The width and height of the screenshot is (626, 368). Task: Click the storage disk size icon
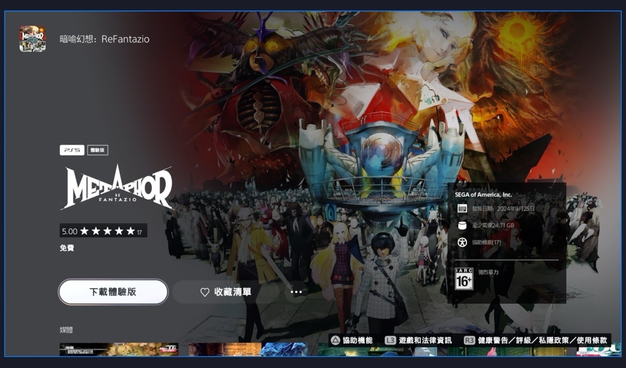462,225
